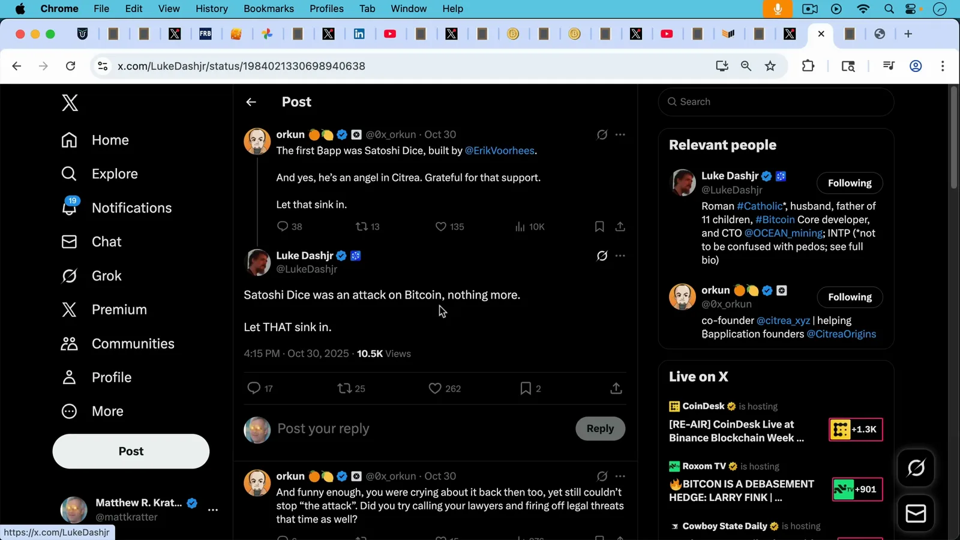This screenshot has width=960, height=540.
Task: Go back using the Post arrow
Action: point(251,102)
